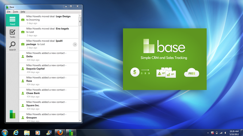Click the FREE cloud icon on banner

pyautogui.click(x=192, y=73)
